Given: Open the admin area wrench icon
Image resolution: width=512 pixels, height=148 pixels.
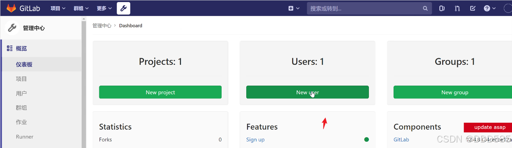Looking at the screenshot, I should click(123, 8).
